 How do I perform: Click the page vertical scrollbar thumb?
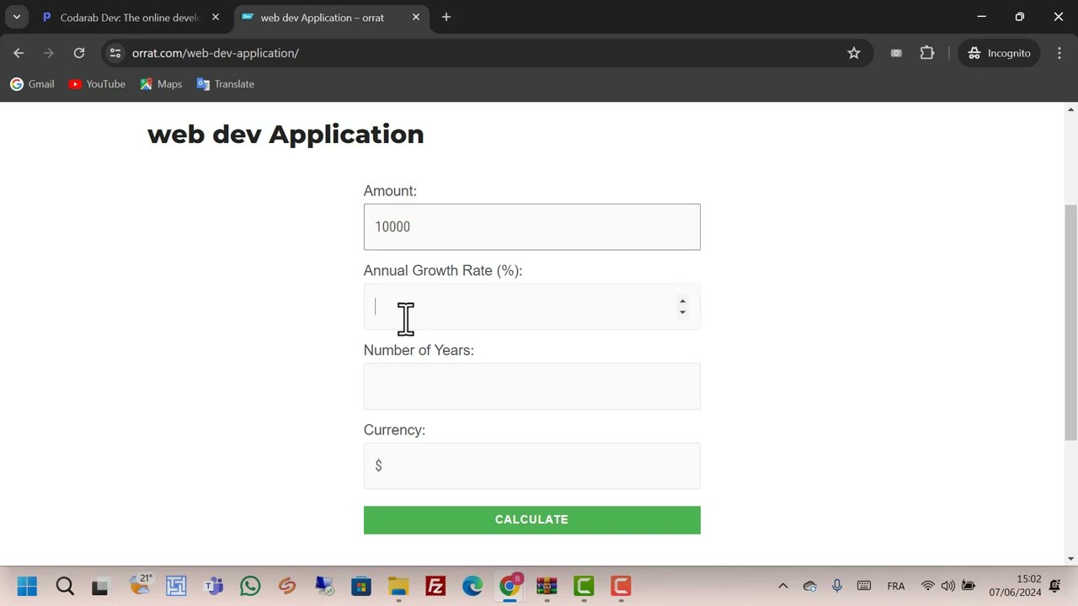1070,322
